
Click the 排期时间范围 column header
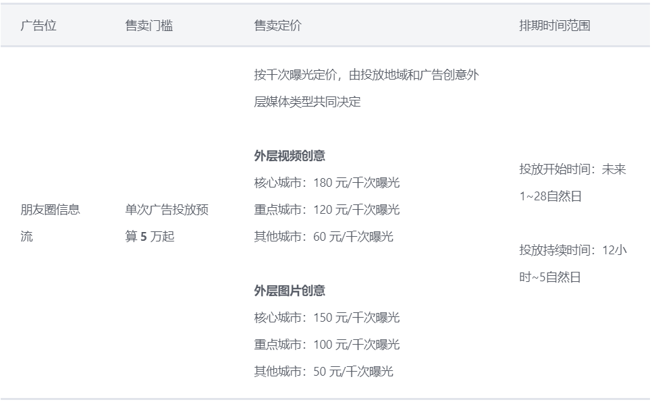(x=554, y=26)
